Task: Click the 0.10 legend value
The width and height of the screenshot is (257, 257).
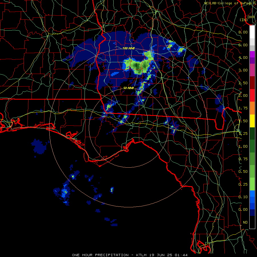Action: [243, 197]
